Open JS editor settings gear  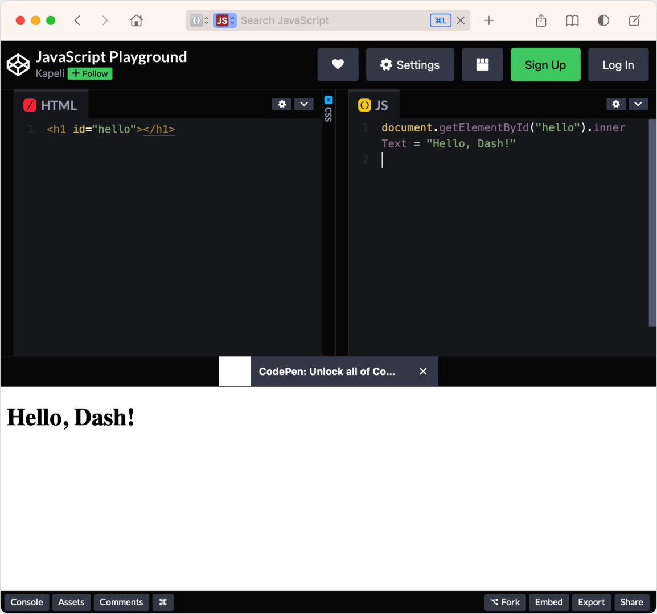click(616, 104)
